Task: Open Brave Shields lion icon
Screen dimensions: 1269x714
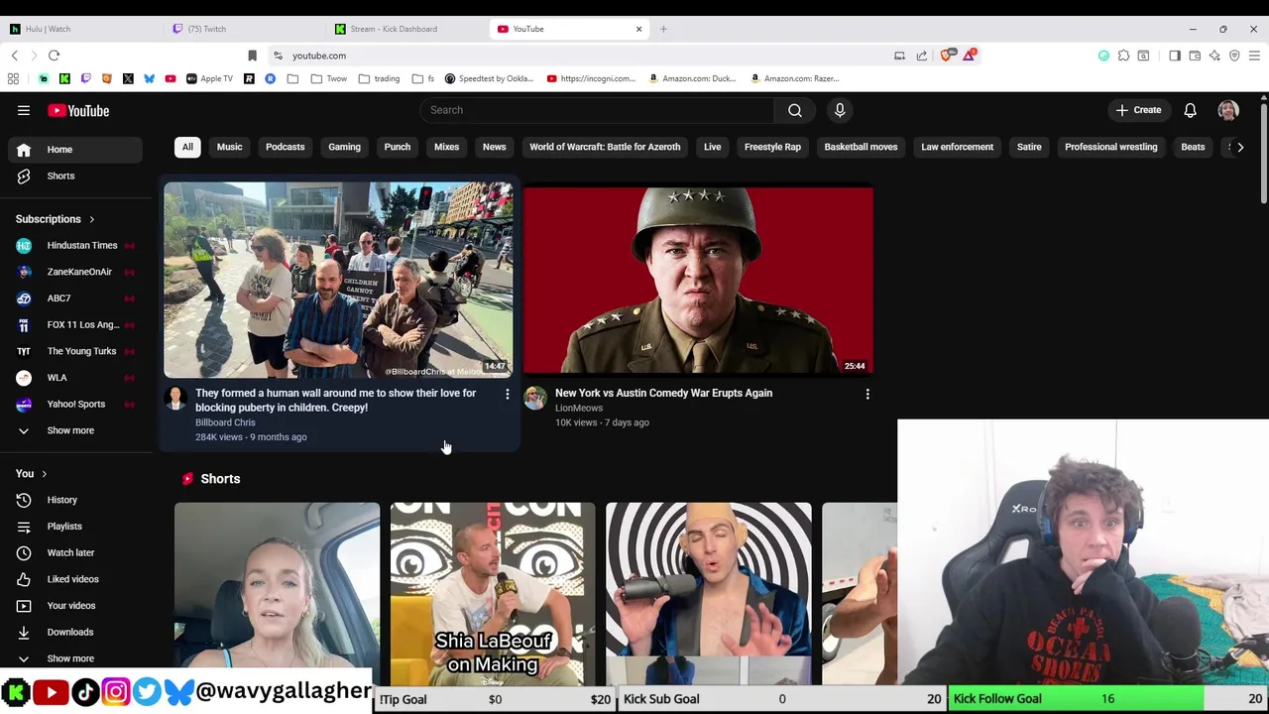Action: coord(947,56)
